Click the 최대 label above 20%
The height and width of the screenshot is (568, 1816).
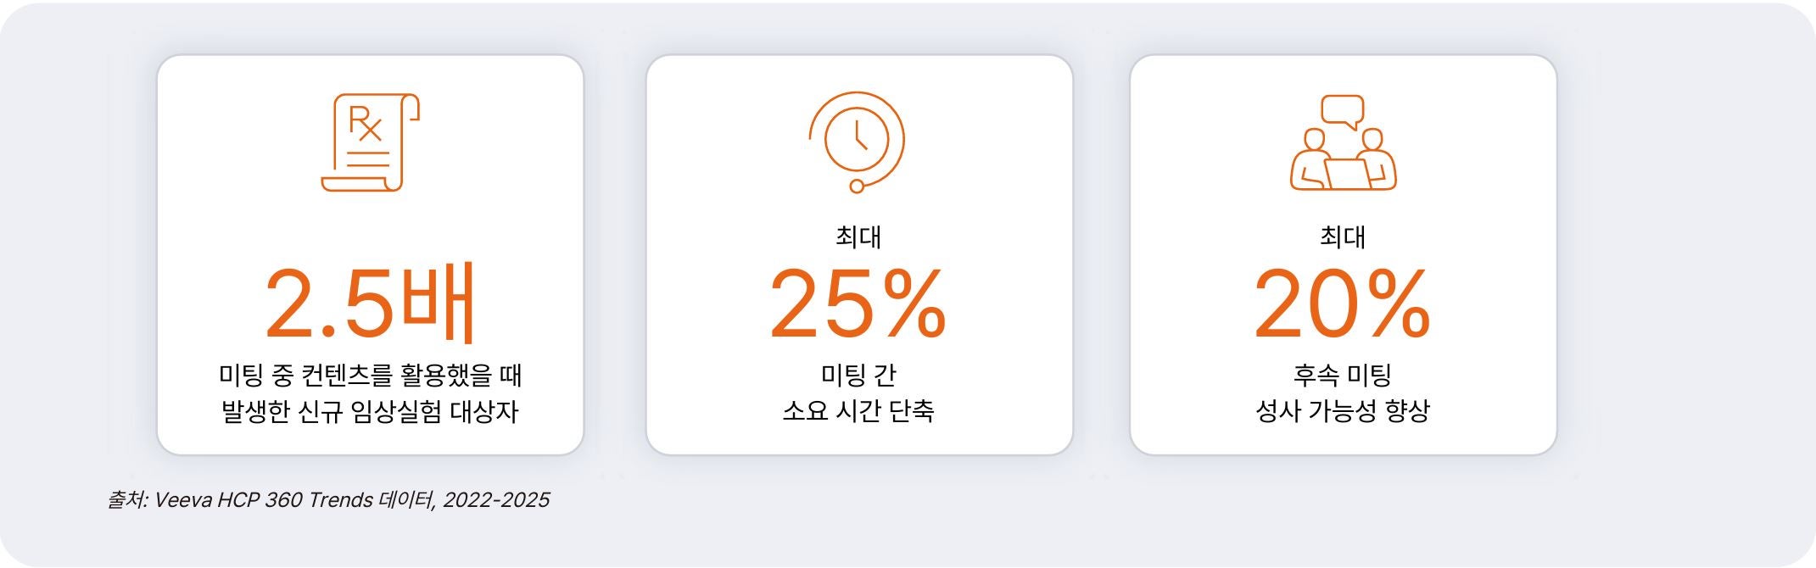pos(1343,237)
